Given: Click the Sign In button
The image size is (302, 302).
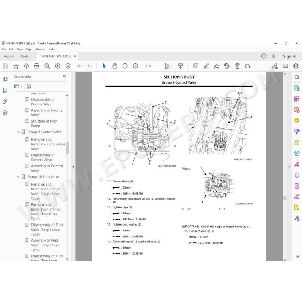Looking at the screenshot, I should point(289,56).
